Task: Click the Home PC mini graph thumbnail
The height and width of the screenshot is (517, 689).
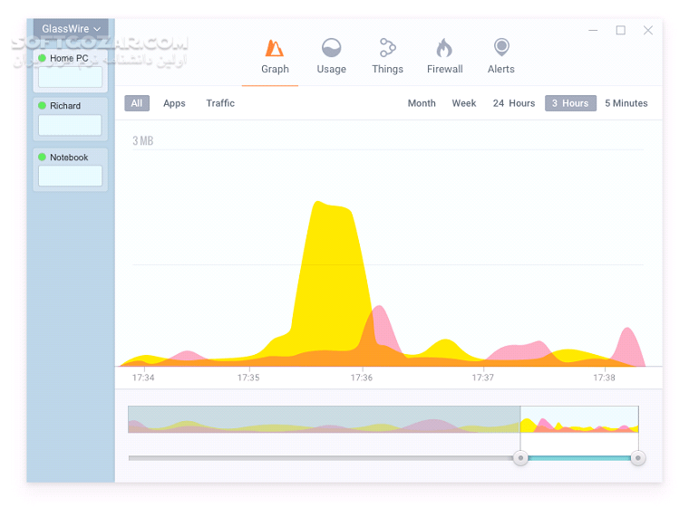Action: pos(70,76)
